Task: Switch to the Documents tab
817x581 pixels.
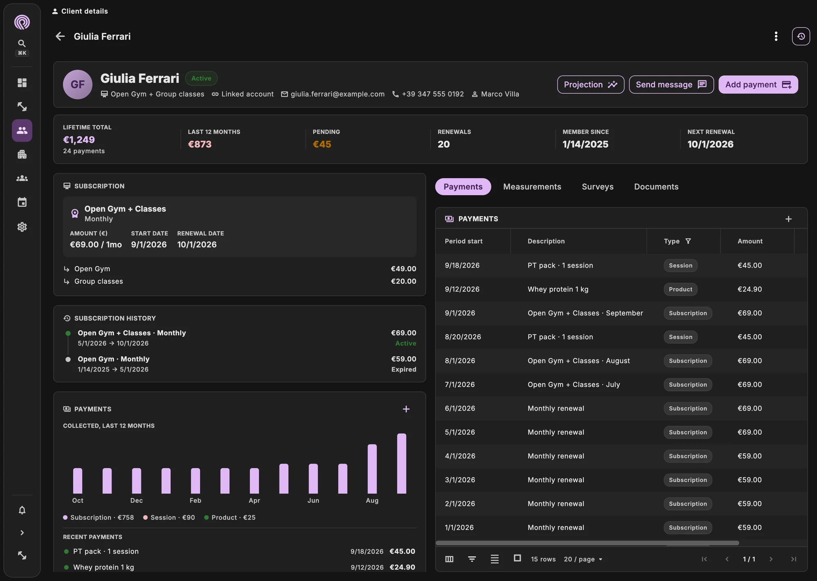Action: click(x=656, y=187)
